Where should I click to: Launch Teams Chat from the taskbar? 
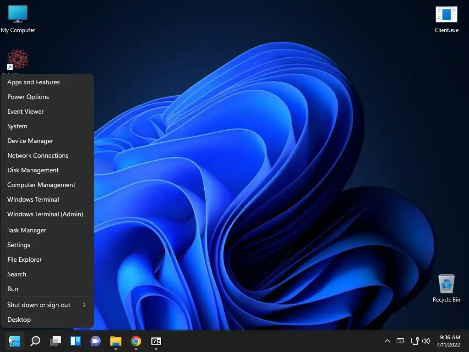pos(95,341)
